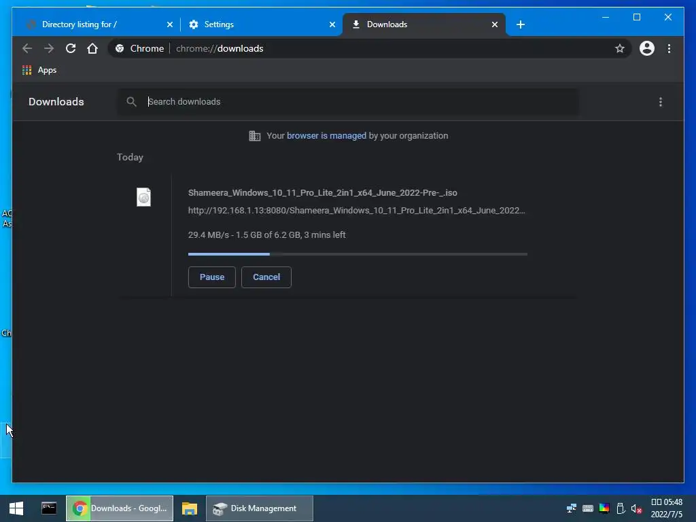This screenshot has height=522, width=696.
Task: Close the Directory listing tab
Action: pyautogui.click(x=170, y=24)
